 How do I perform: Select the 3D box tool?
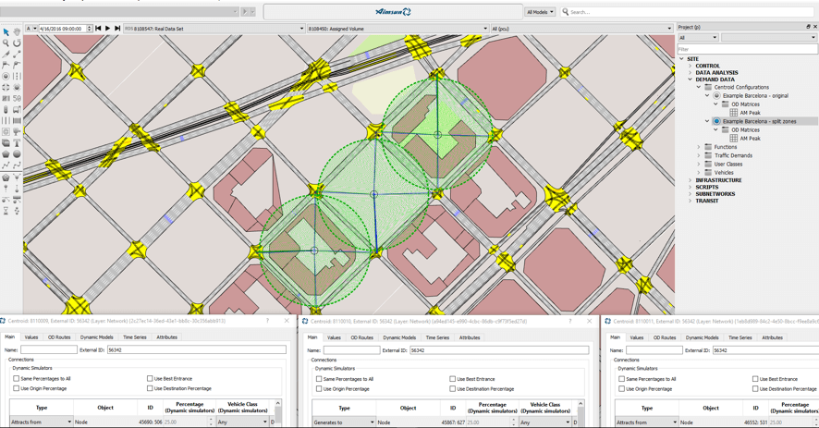6,142
